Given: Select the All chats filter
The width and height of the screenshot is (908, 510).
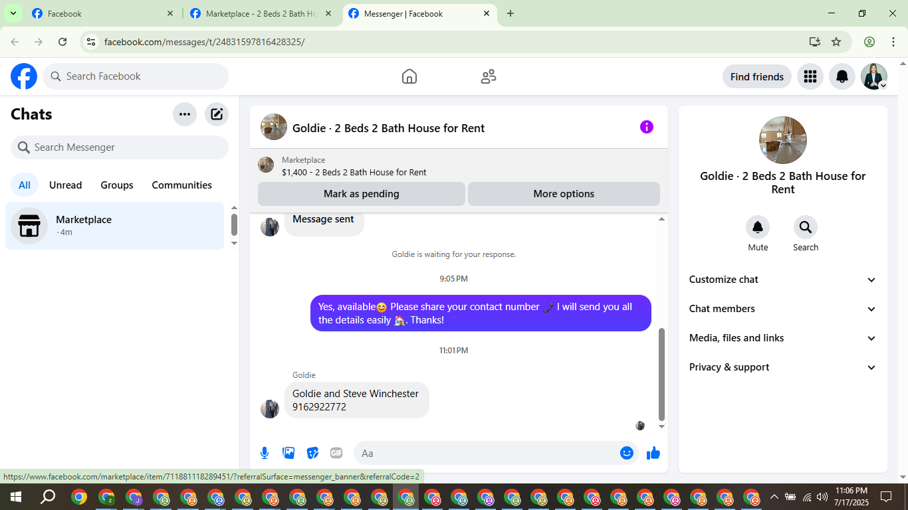Looking at the screenshot, I should [x=25, y=185].
